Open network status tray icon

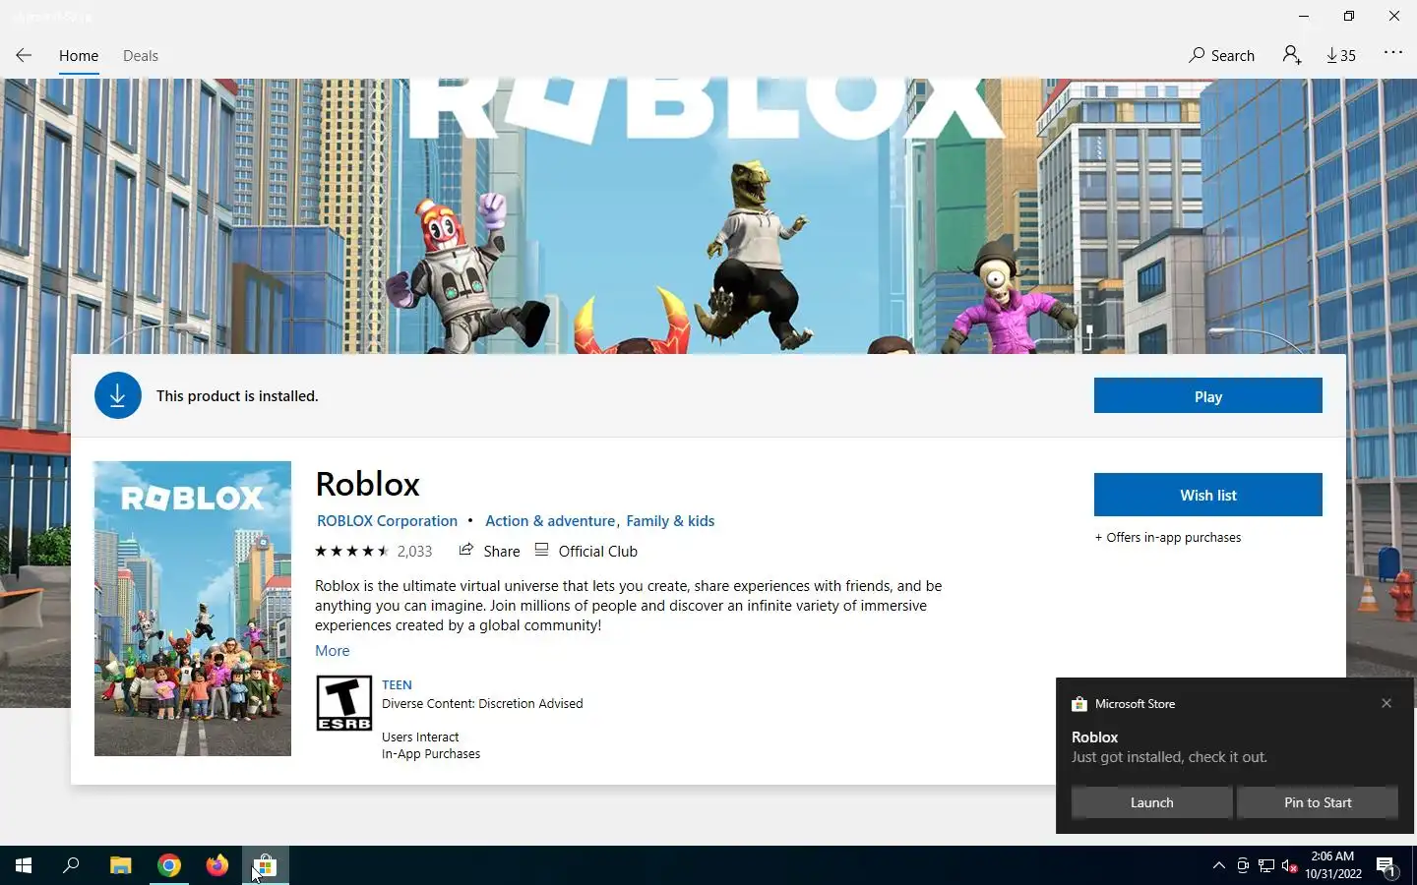1266,865
